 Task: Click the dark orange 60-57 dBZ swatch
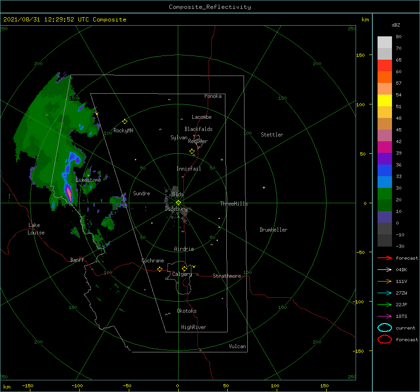pos(385,77)
